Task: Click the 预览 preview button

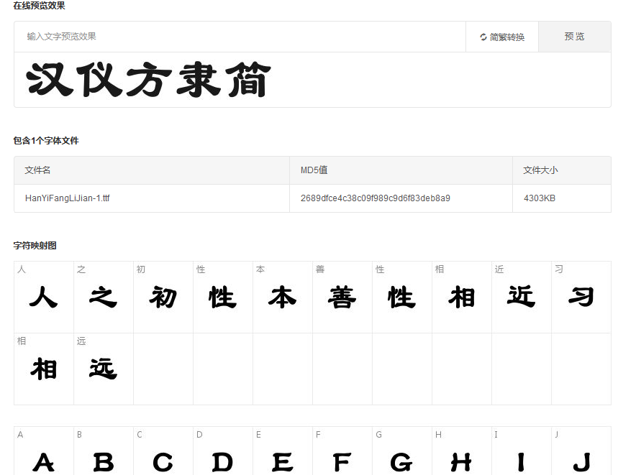Action: click(575, 37)
